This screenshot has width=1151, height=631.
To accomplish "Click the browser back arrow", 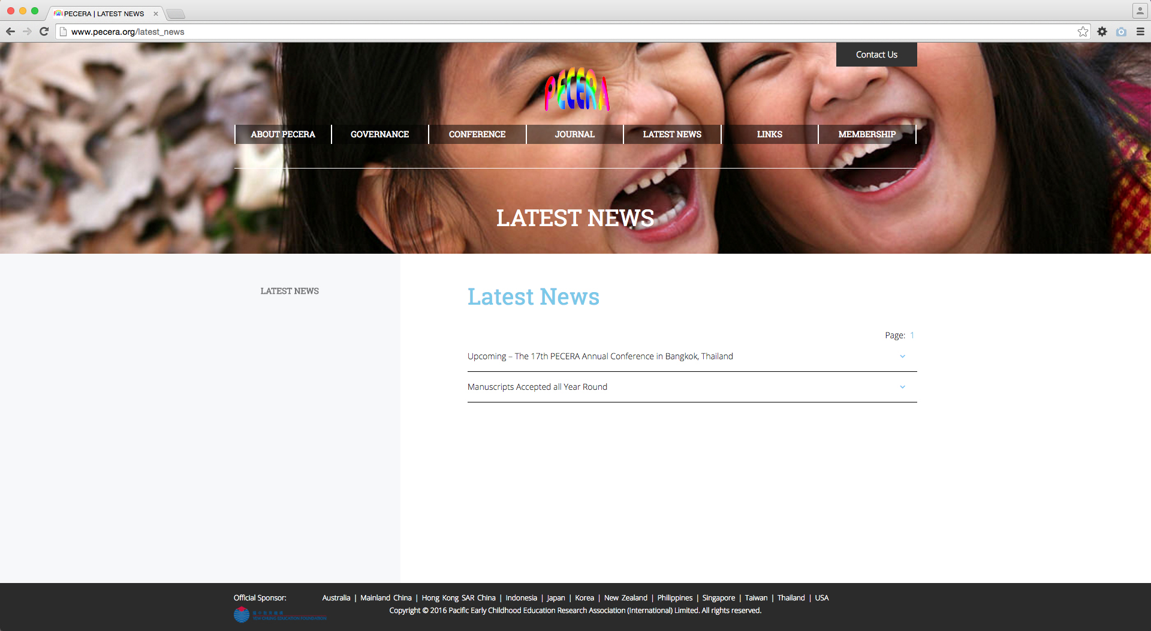I will (x=10, y=32).
